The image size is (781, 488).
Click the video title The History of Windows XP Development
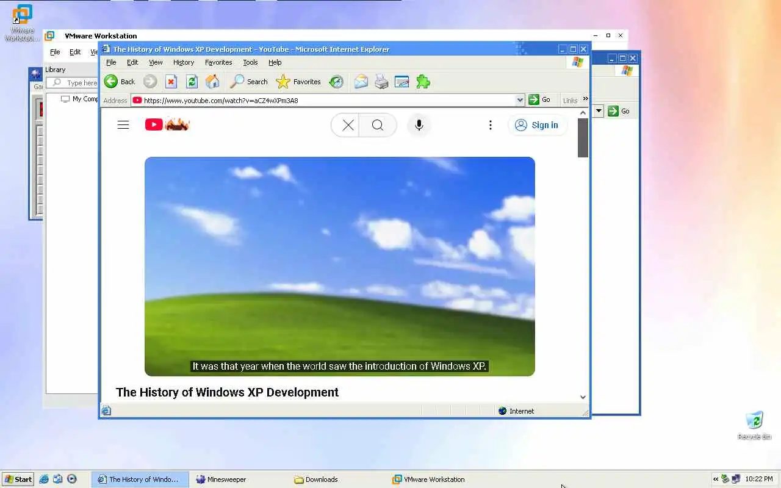(x=227, y=392)
